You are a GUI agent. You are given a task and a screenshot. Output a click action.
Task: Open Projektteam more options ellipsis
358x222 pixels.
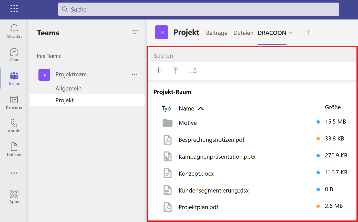[135, 75]
